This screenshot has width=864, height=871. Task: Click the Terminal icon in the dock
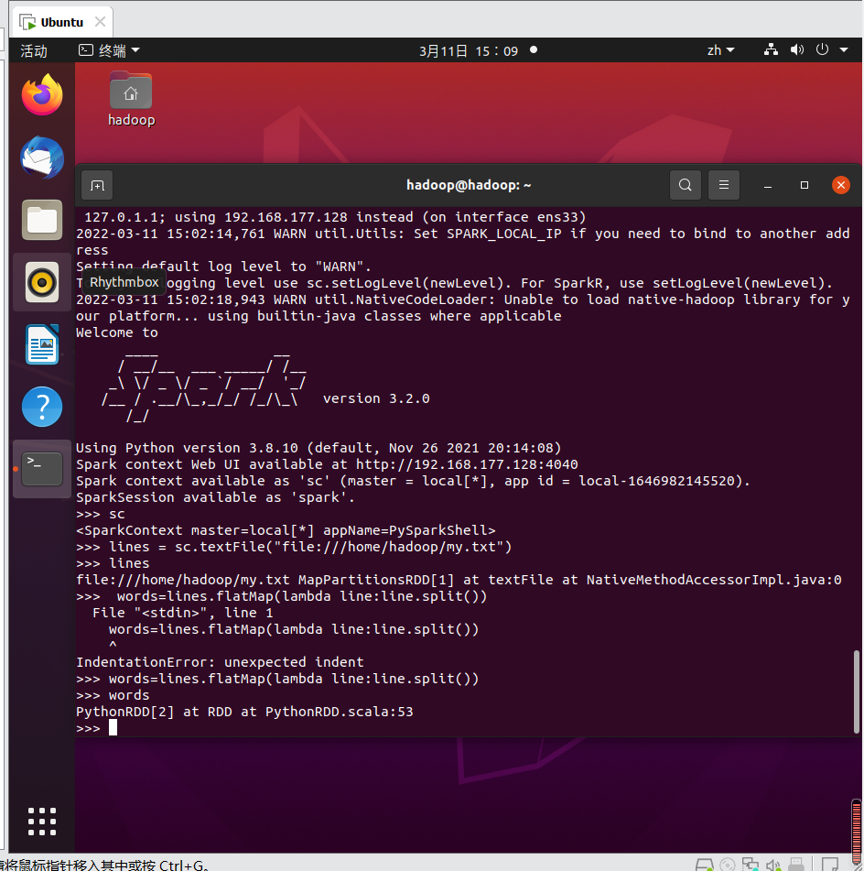point(42,468)
